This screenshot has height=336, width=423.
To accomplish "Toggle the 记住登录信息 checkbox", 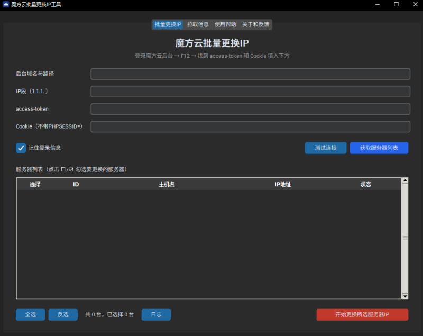I will tap(21, 148).
